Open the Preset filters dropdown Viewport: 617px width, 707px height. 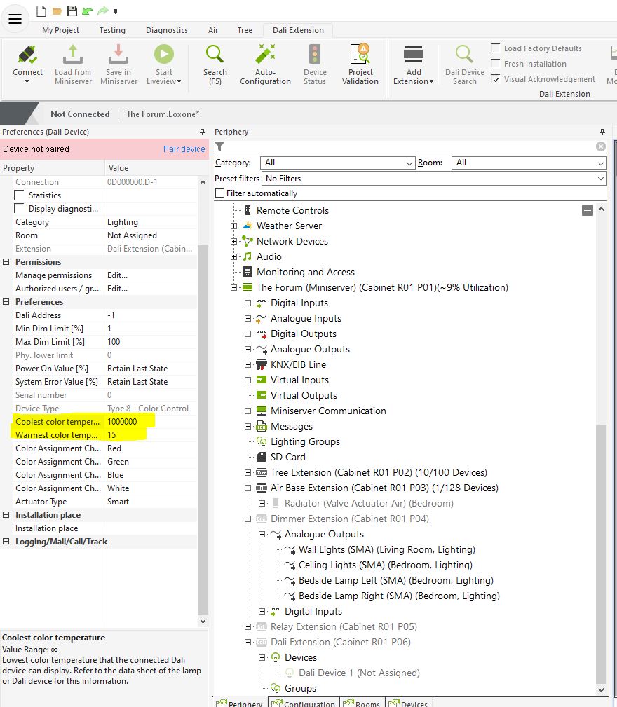pos(434,179)
